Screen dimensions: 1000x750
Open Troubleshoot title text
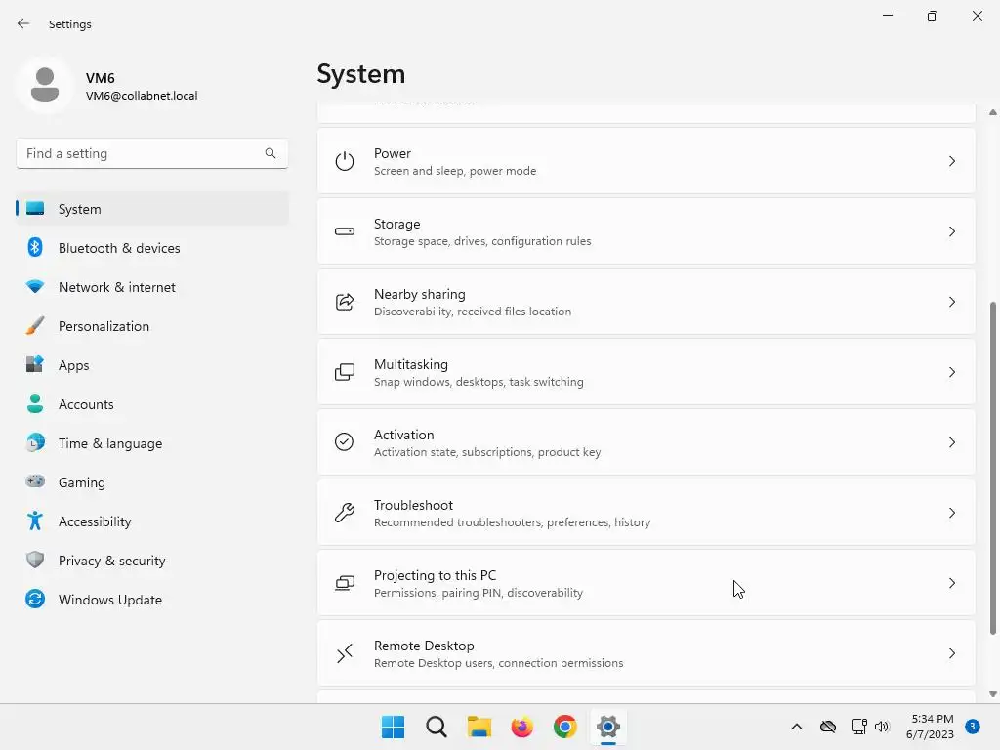413,505
